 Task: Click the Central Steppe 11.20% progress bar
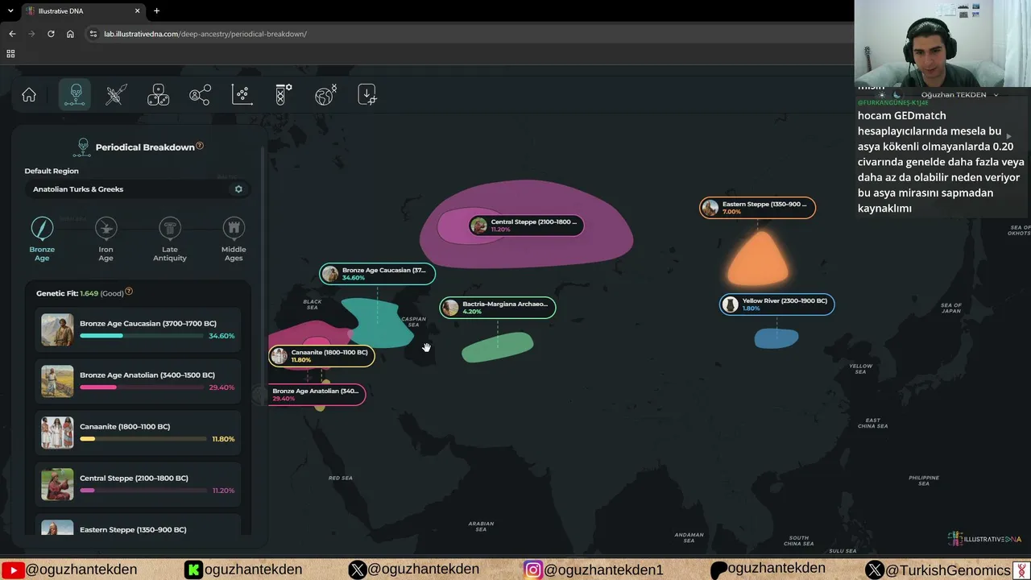point(142,491)
